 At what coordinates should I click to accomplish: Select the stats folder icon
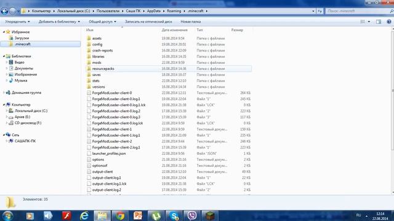point(89,80)
